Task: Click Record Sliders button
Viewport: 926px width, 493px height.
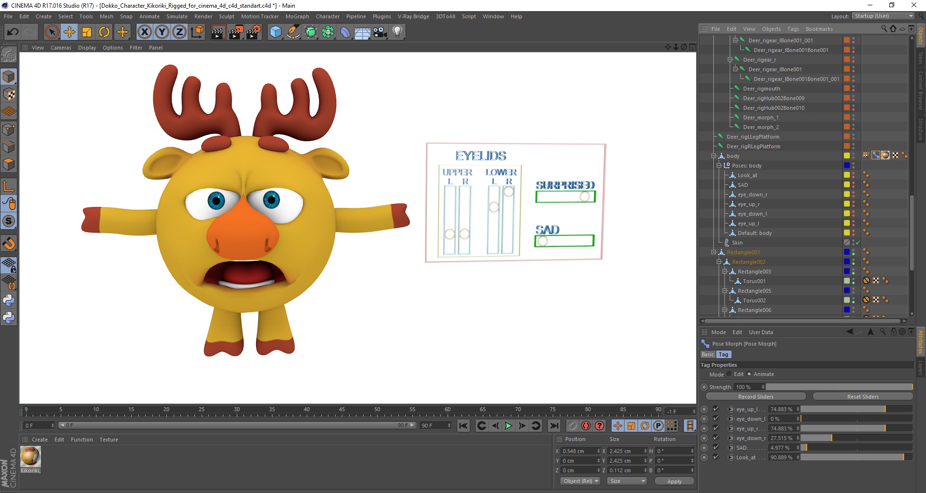Action: click(x=756, y=397)
